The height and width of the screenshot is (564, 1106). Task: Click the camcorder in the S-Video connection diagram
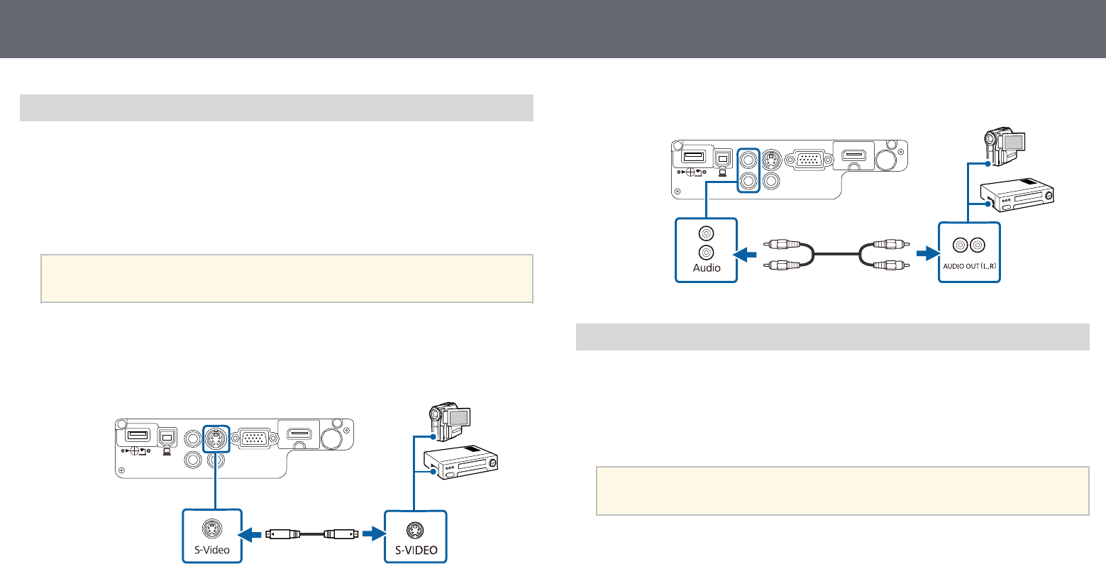click(450, 424)
